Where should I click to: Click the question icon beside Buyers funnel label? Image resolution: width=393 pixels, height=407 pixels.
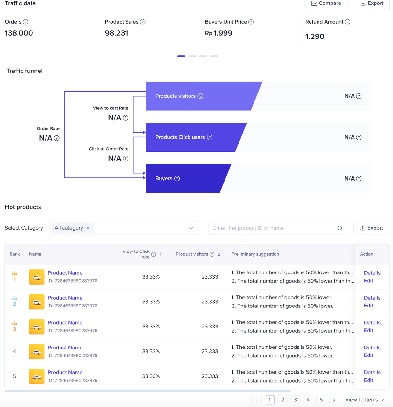(x=177, y=179)
